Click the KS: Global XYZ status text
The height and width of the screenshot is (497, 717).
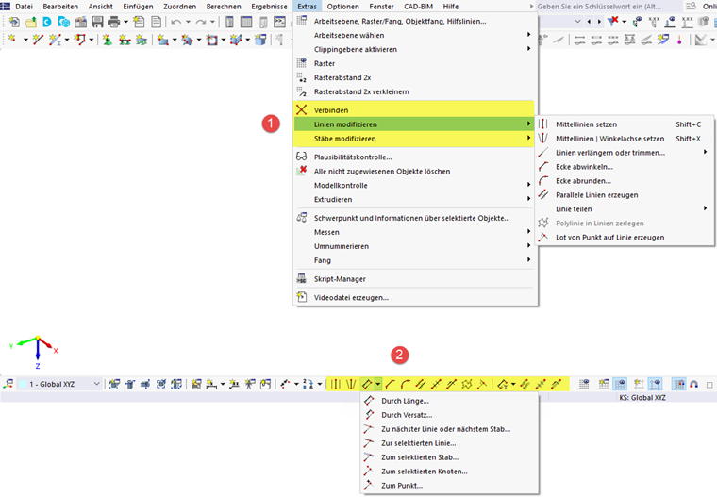point(642,398)
